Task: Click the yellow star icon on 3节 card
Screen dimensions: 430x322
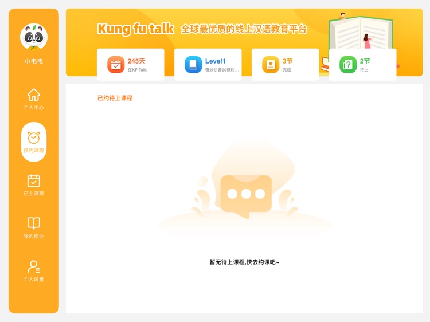Action: 271,65
